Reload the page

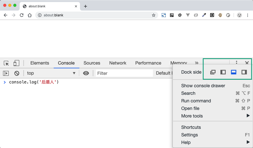tap(22, 15)
